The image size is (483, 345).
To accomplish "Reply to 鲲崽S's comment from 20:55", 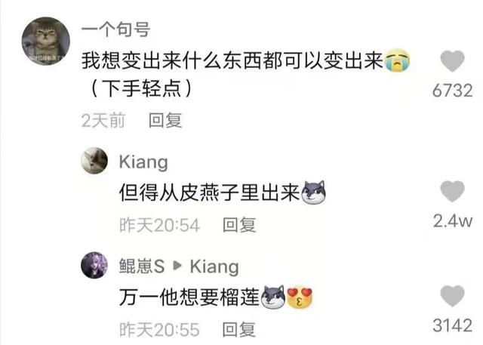I will point(239,330).
